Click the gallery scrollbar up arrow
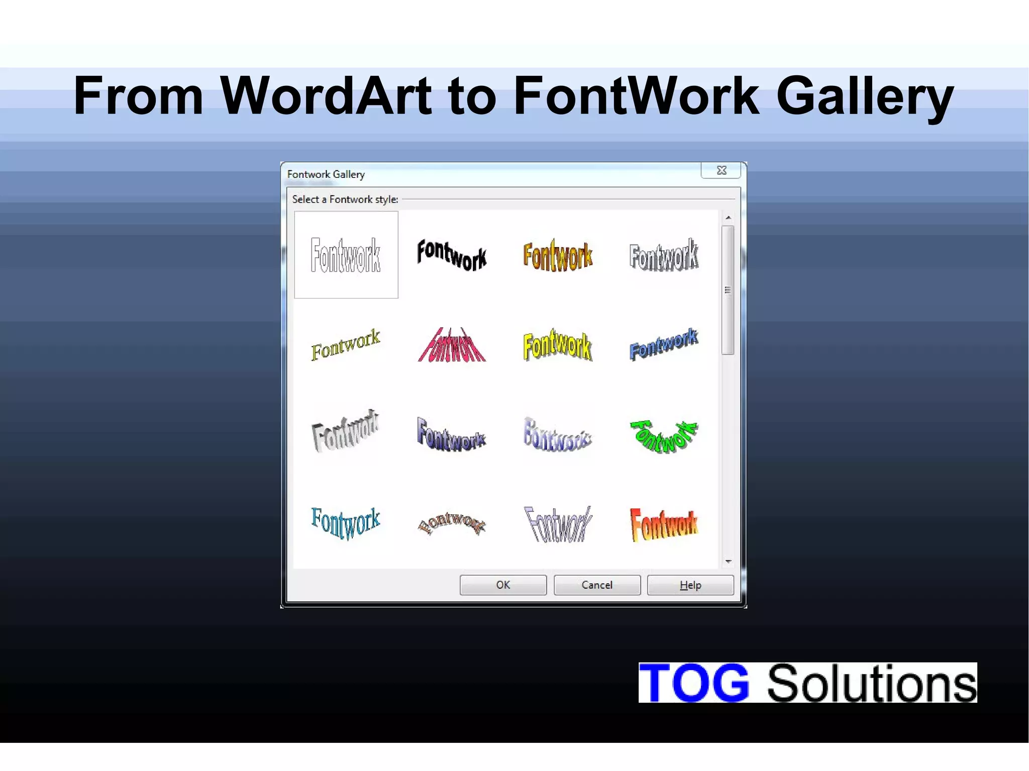 coord(728,217)
